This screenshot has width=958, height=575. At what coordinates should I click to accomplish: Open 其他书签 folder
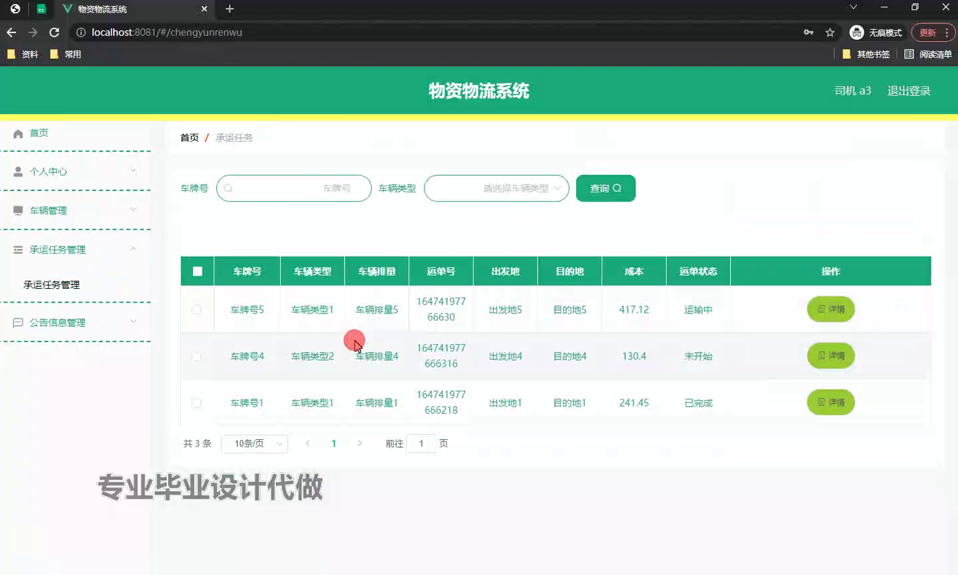tap(866, 54)
